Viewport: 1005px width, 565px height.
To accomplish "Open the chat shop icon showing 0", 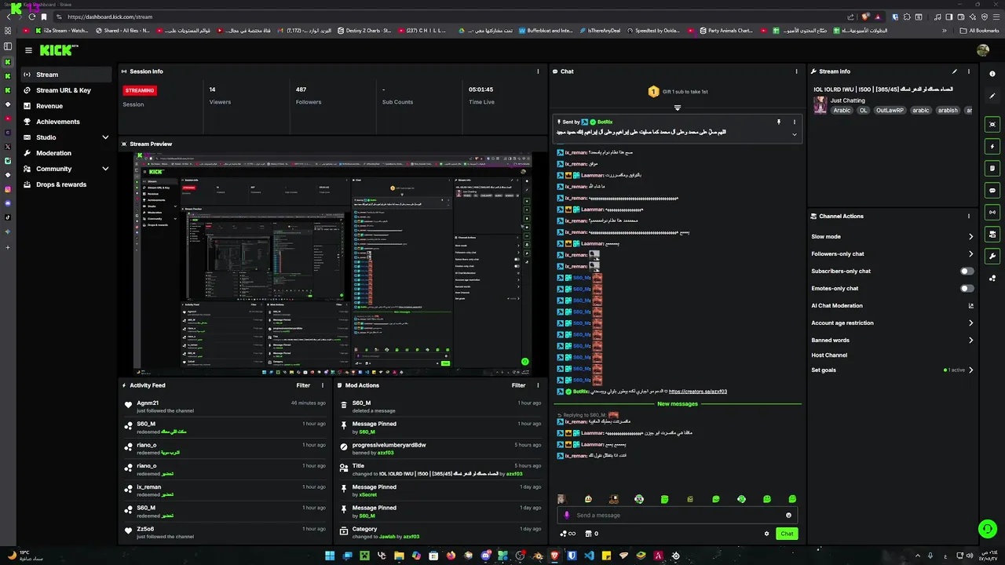I will (590, 534).
